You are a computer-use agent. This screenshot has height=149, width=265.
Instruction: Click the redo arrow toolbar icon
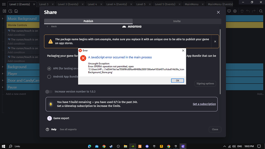(254, 11)
